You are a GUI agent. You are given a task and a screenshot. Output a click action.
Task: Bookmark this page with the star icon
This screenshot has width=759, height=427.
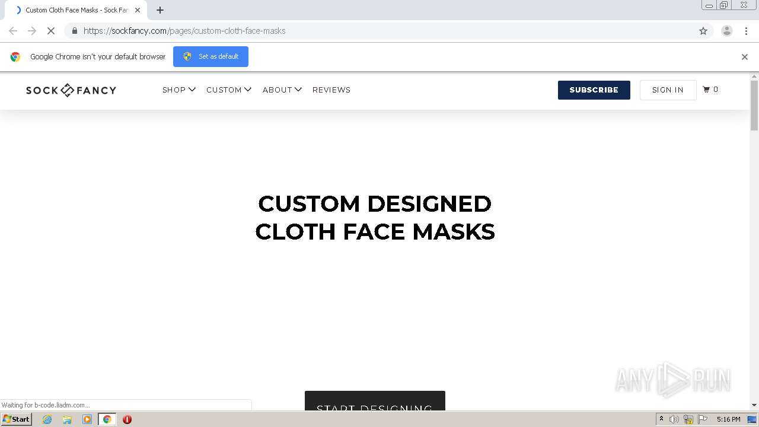703,31
